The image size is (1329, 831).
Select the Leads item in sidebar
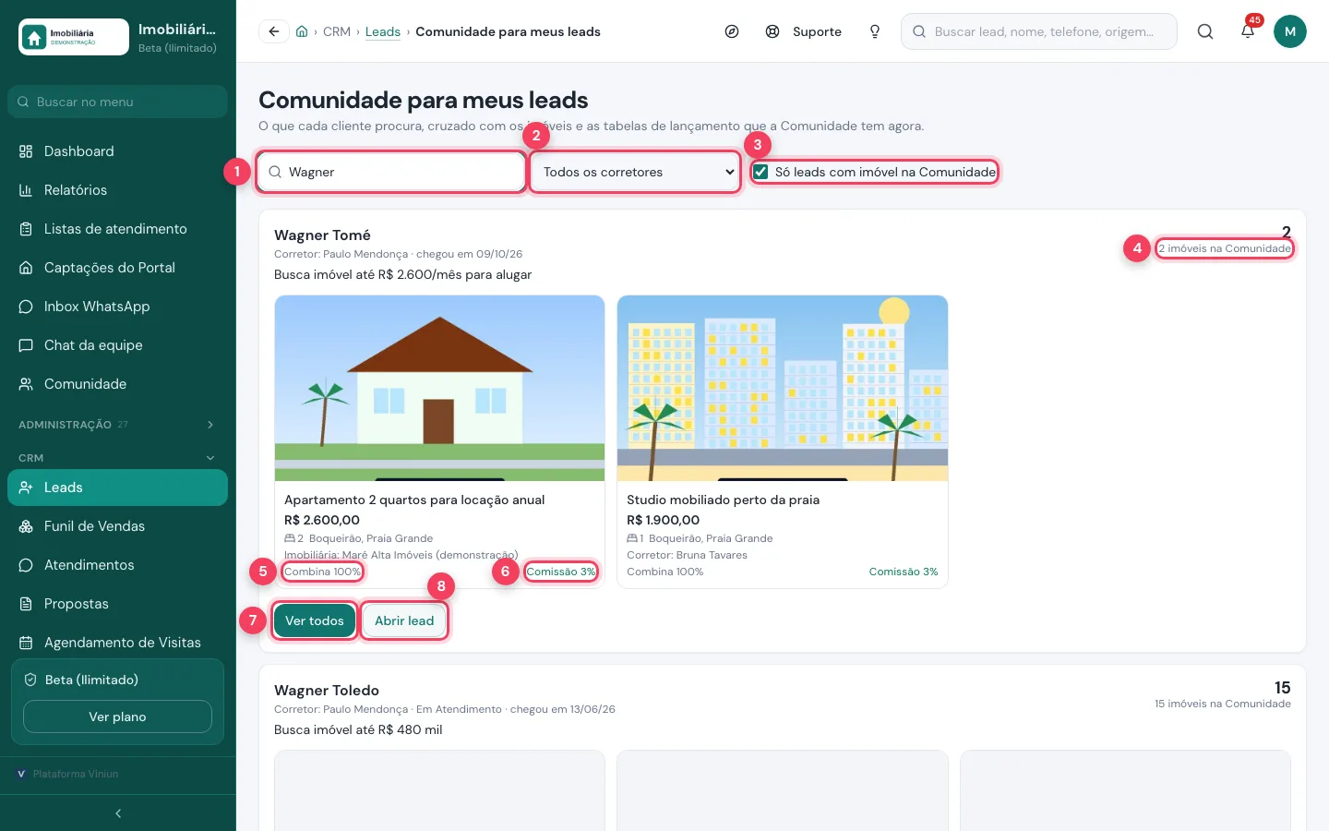(x=117, y=488)
